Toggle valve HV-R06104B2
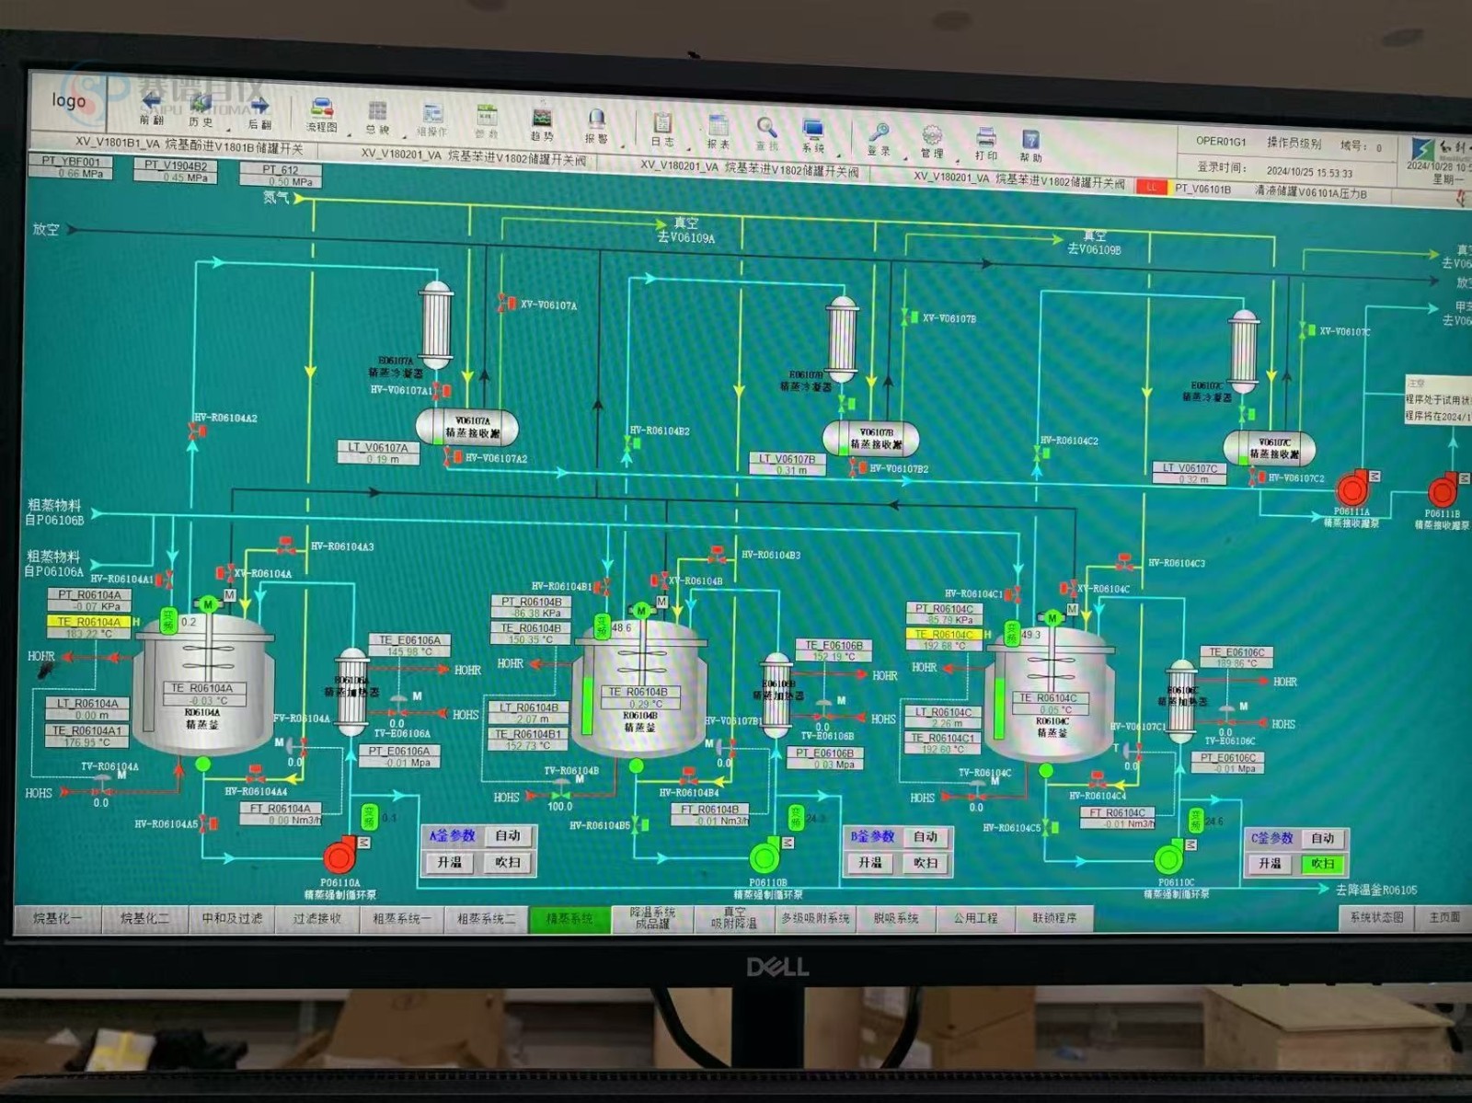Image resolution: width=1472 pixels, height=1103 pixels. (x=631, y=443)
